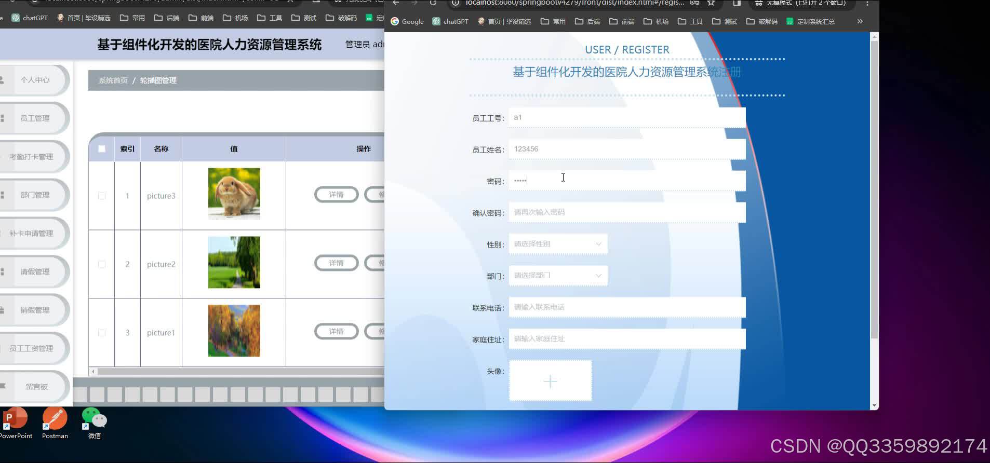Screen dimensions: 990x463
Task: Click 详情 button for picture2
Action: pyautogui.click(x=337, y=263)
